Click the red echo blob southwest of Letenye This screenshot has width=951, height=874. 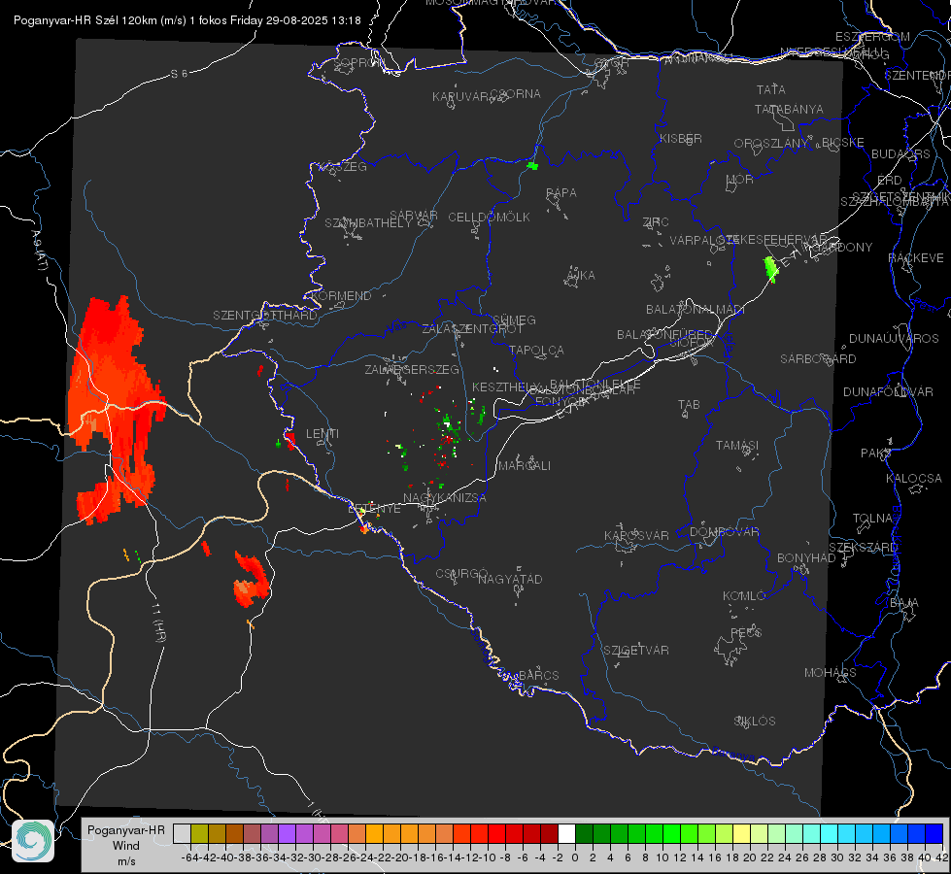(x=251, y=579)
